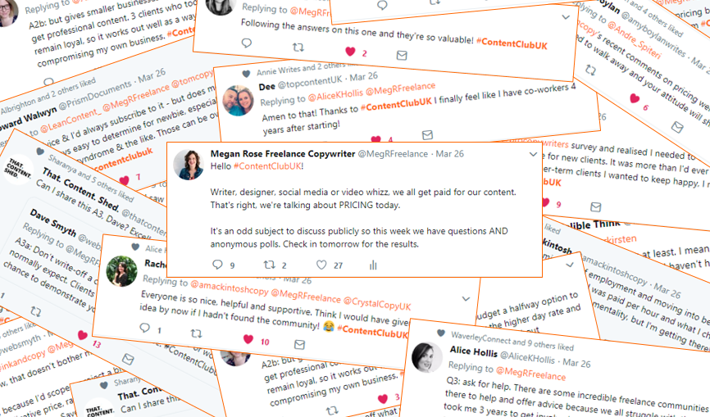Screen dimensions: 710x417
Task: Follow the @AliceKHollis mention in Dee's reply
Action: coord(335,95)
